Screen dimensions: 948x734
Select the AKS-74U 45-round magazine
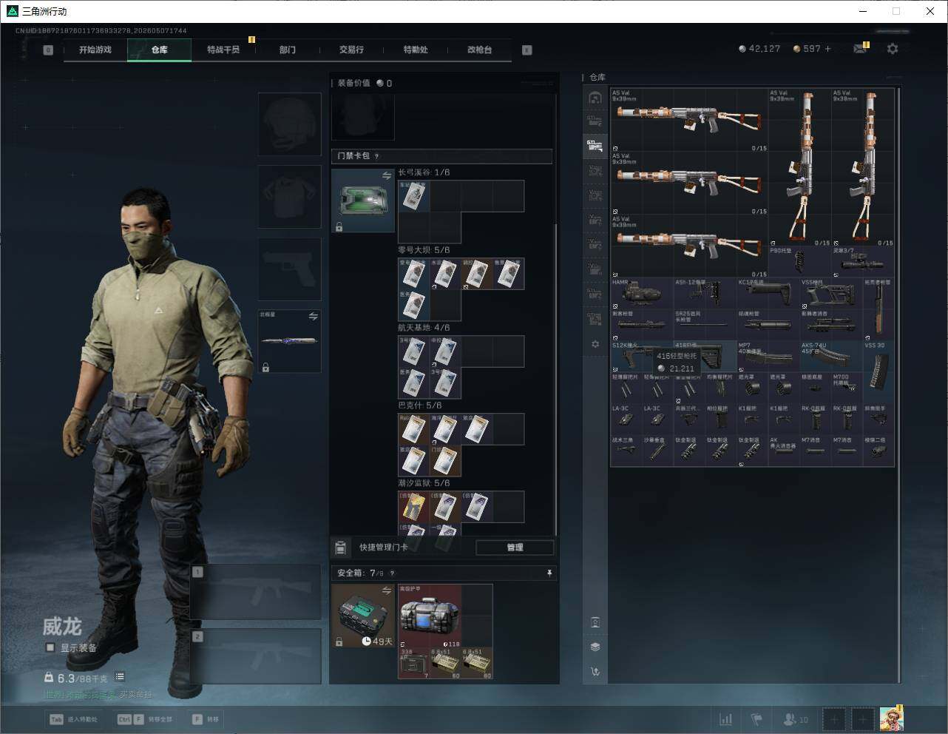(x=831, y=357)
